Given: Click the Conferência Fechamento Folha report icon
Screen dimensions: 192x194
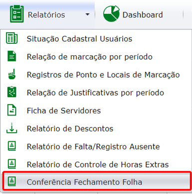Looking at the screenshot, I should tap(12, 182).
